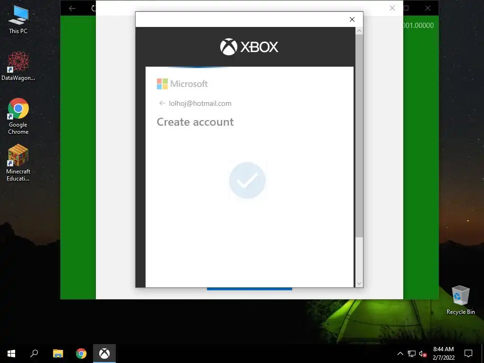Click the dialog's vertical scrollbar thumb

[359, 136]
